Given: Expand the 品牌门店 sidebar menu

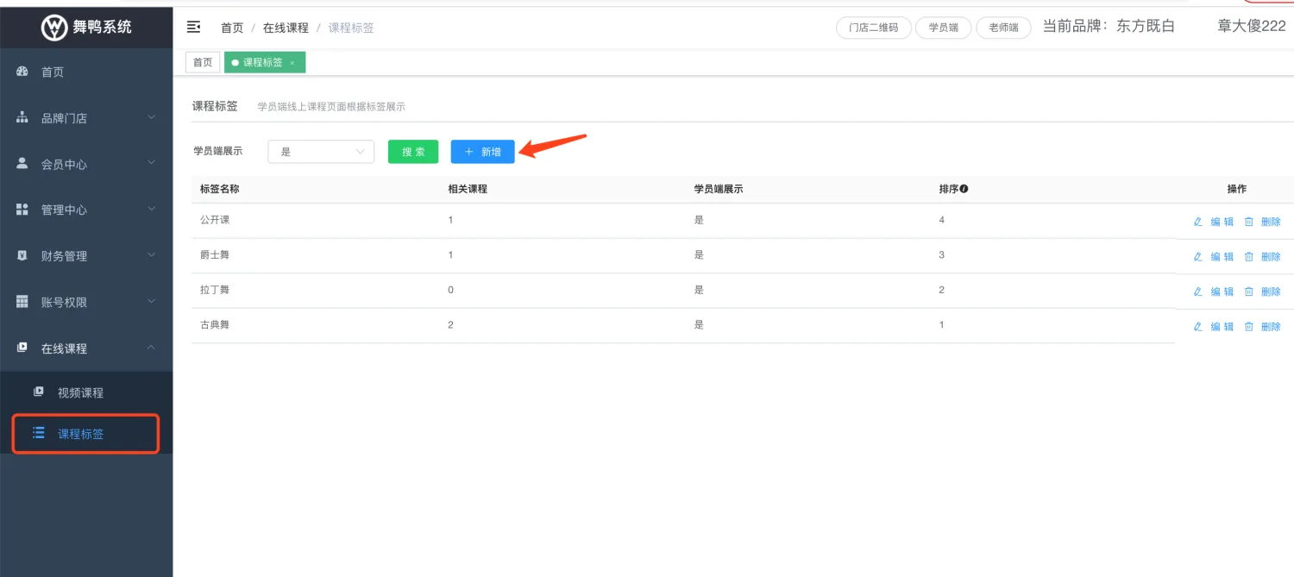Looking at the screenshot, I should point(86,118).
